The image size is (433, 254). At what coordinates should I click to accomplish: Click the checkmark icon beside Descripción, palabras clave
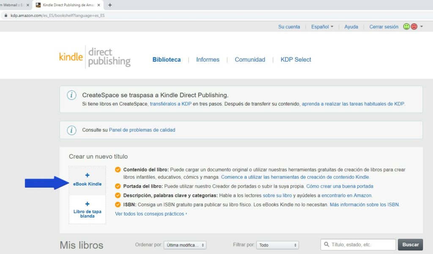(118, 195)
